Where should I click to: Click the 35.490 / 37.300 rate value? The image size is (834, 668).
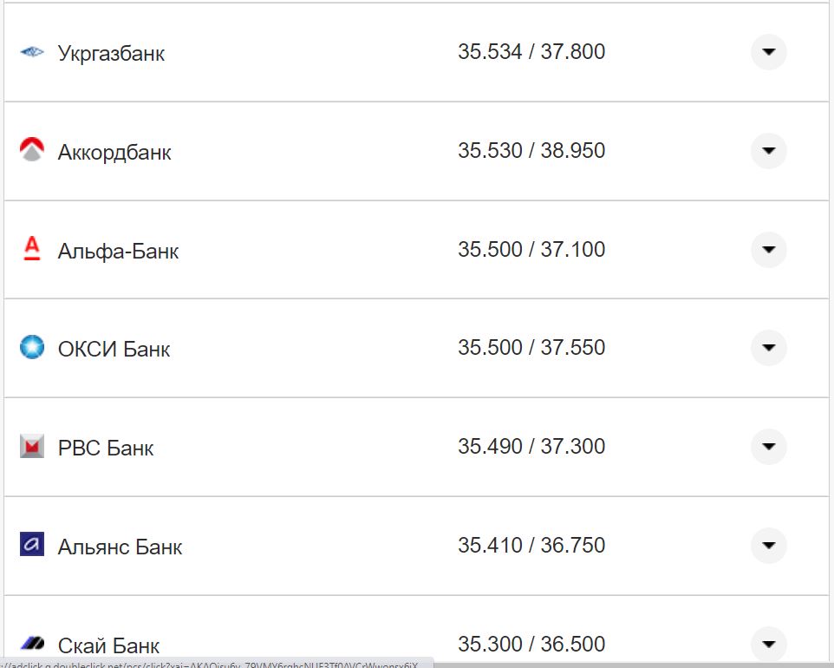pos(531,447)
